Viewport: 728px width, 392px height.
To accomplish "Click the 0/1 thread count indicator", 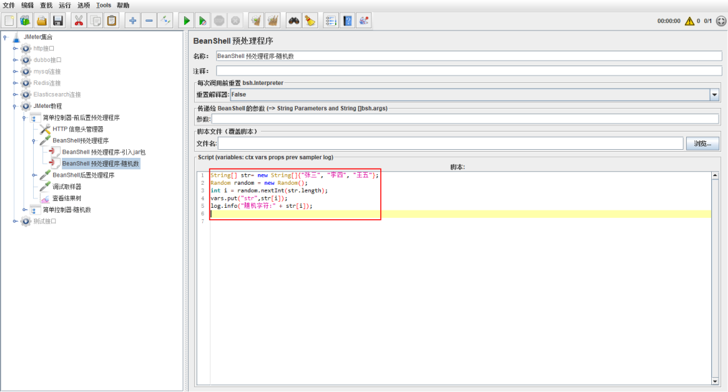I will coord(708,21).
